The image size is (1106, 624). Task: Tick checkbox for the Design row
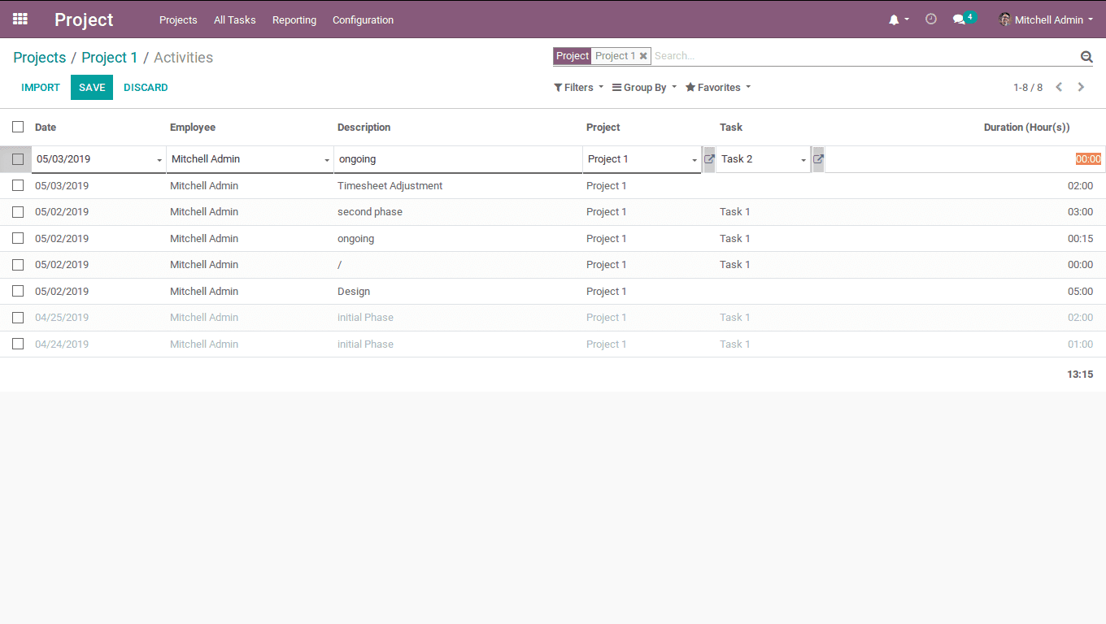tap(18, 291)
